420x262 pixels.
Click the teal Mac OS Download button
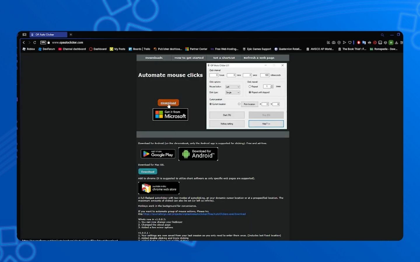[x=148, y=172]
